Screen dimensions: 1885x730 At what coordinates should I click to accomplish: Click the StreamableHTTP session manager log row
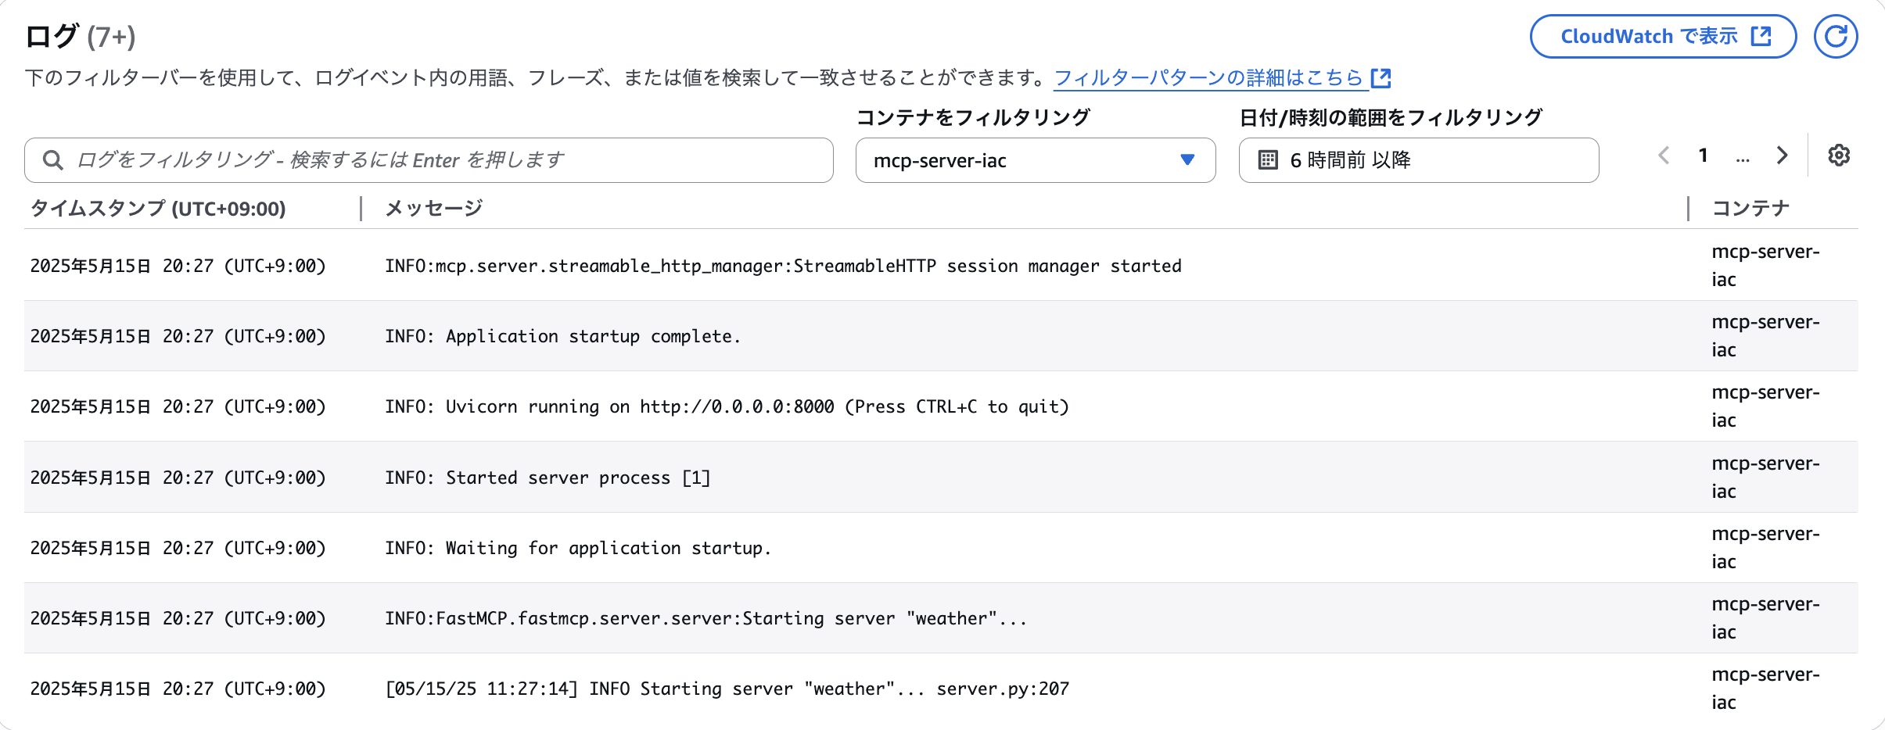point(782,265)
